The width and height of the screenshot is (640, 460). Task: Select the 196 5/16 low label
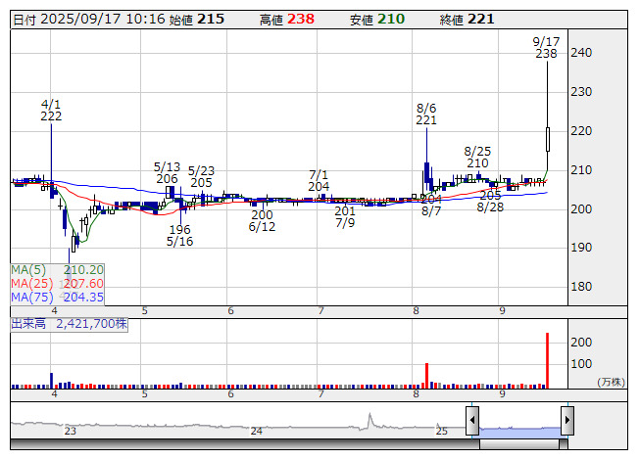tap(179, 236)
